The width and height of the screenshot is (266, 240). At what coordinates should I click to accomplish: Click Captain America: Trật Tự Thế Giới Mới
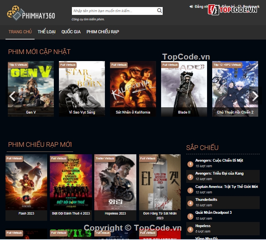point(226,187)
